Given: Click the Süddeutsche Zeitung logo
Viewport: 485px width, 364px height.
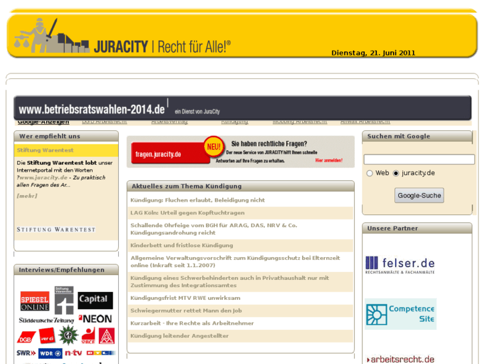Looking at the screenshot, I should pos(47,320).
